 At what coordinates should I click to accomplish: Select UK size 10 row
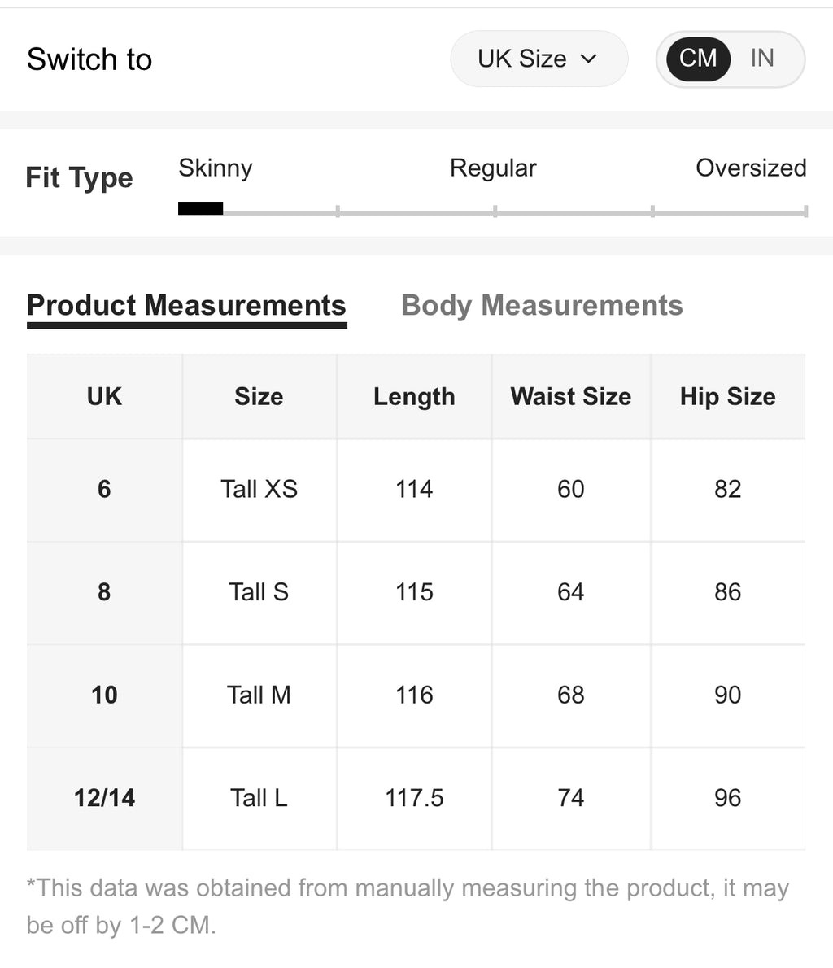click(x=103, y=695)
